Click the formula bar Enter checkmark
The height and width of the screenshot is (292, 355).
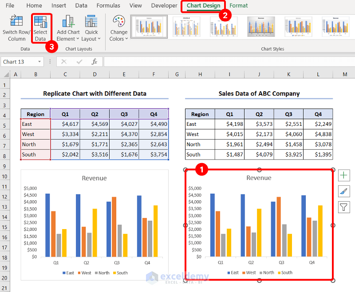[79, 62]
